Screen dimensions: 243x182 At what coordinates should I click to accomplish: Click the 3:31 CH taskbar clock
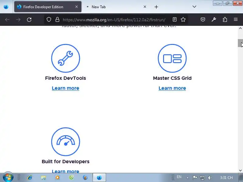click(226, 178)
